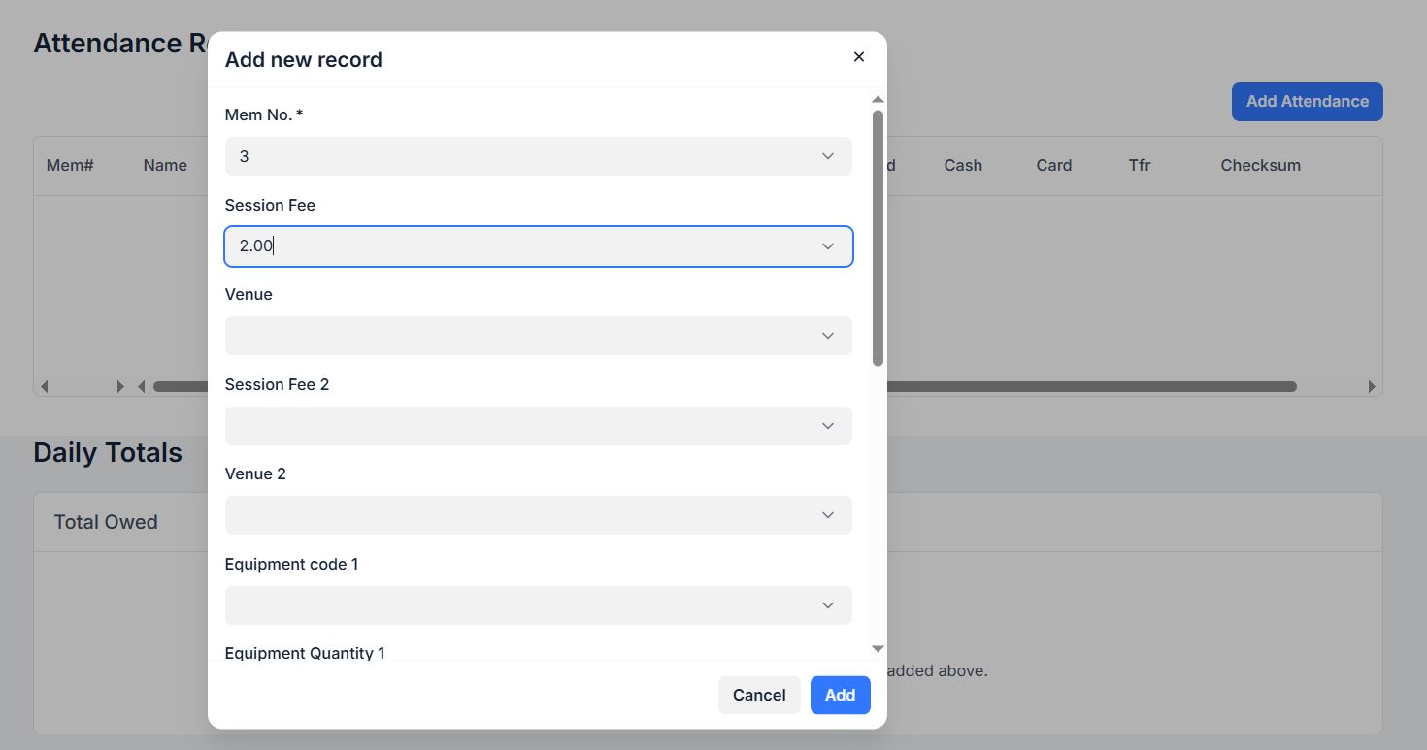
Task: Open the Venue 2 dropdown chevron
Action: tap(827, 515)
